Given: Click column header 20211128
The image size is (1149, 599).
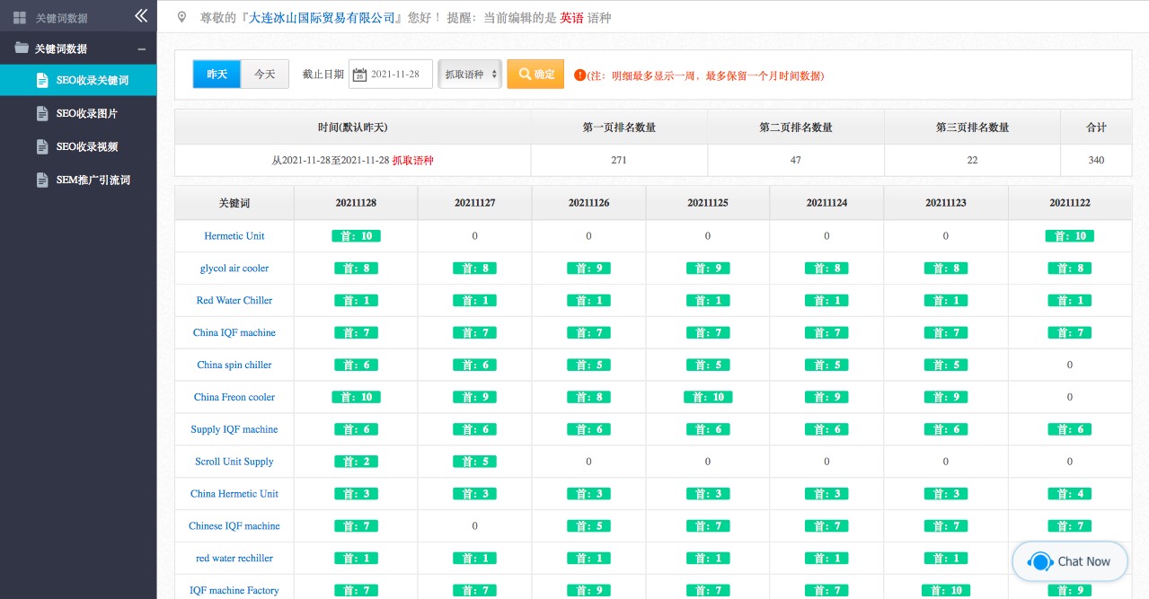Looking at the screenshot, I should (x=356, y=203).
